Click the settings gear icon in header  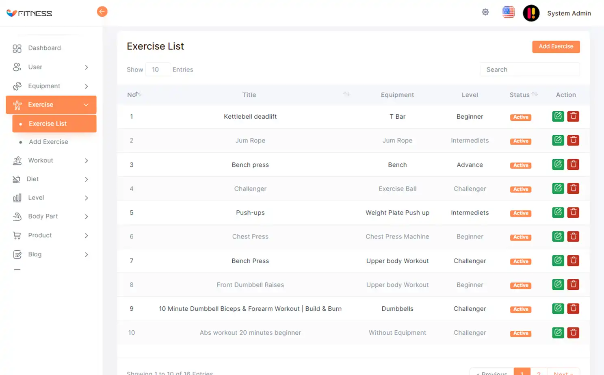485,12
